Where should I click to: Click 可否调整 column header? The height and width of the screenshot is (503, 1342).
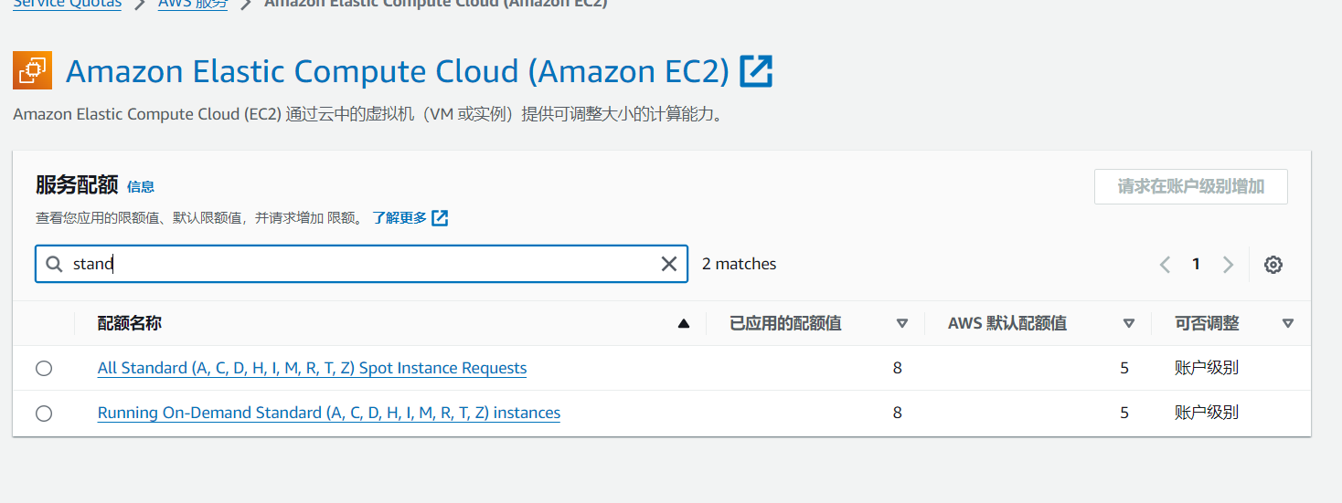tap(1207, 323)
